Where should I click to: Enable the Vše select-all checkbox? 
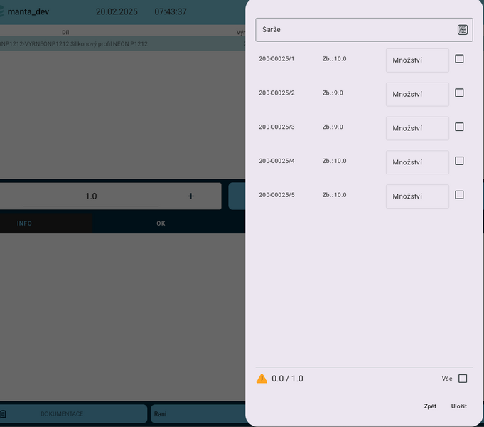pos(463,379)
